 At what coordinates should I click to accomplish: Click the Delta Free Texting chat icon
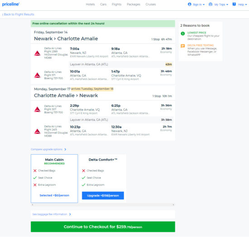(x=183, y=46)
